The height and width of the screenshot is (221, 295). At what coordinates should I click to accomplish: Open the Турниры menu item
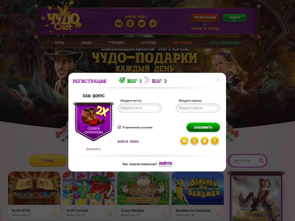(116, 43)
